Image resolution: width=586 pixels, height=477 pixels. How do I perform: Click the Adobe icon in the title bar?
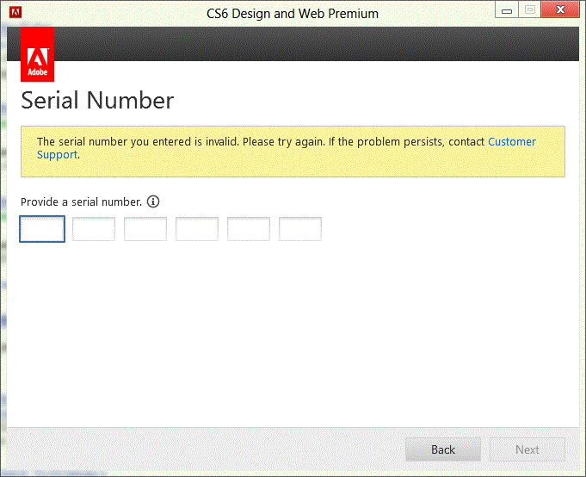[x=15, y=13]
